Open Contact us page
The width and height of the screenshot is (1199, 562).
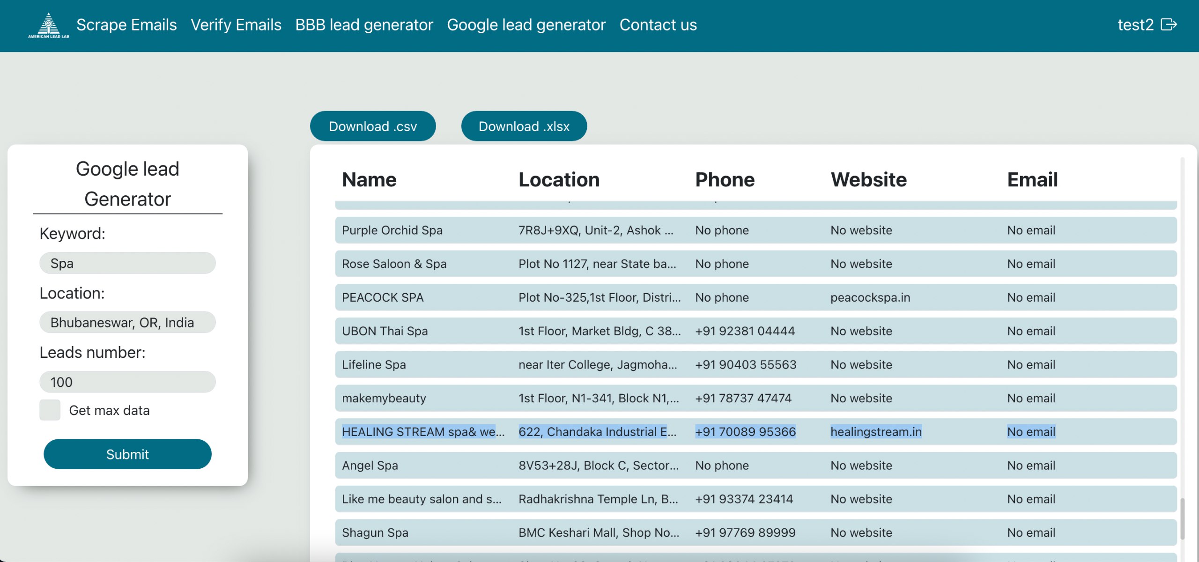(658, 25)
